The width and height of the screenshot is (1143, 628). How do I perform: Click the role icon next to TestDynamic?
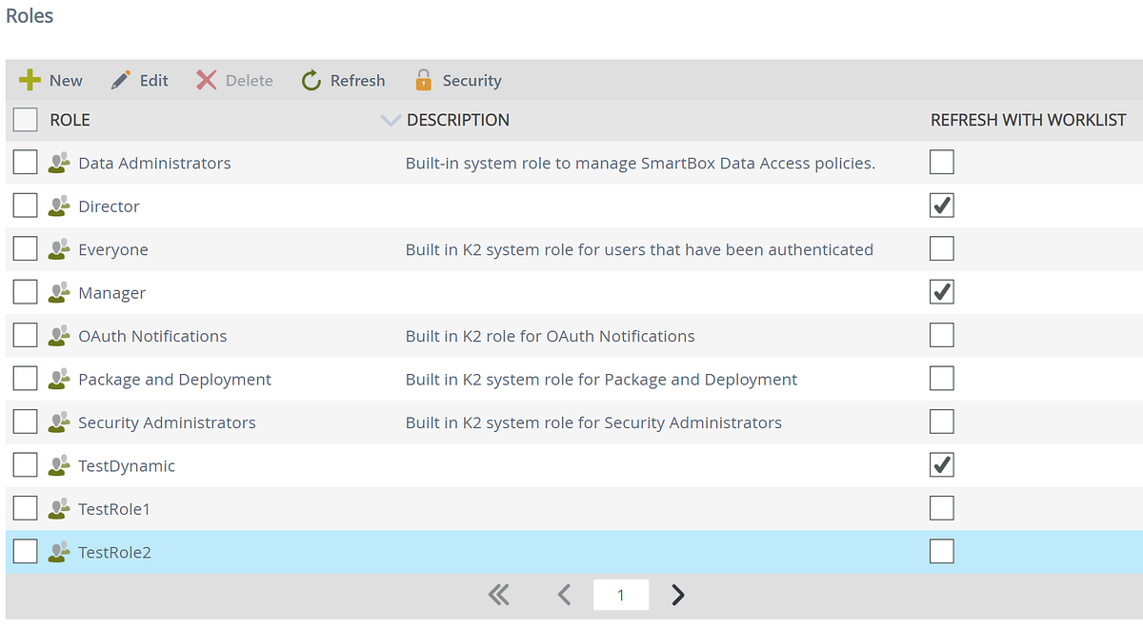tap(59, 464)
